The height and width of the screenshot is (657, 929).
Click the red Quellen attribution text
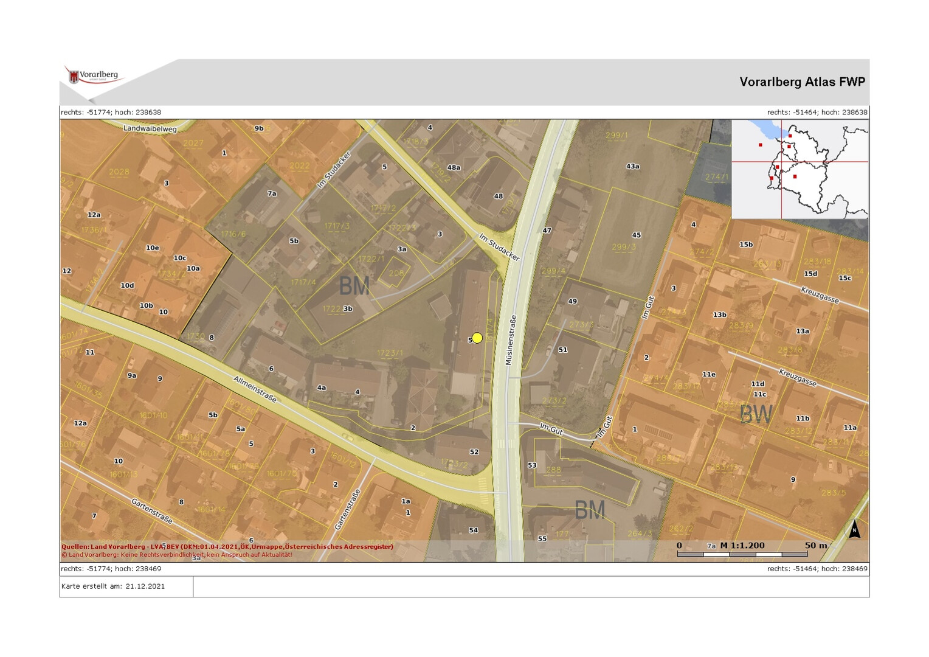227,546
